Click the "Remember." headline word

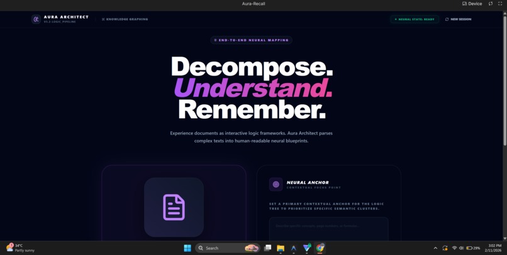252,109
